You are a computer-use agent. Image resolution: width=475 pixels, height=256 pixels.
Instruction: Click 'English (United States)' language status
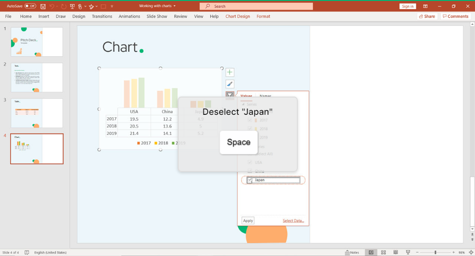pyautogui.click(x=50, y=252)
